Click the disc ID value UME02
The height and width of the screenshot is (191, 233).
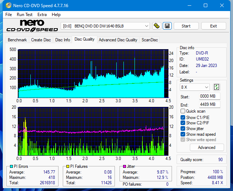(202, 59)
